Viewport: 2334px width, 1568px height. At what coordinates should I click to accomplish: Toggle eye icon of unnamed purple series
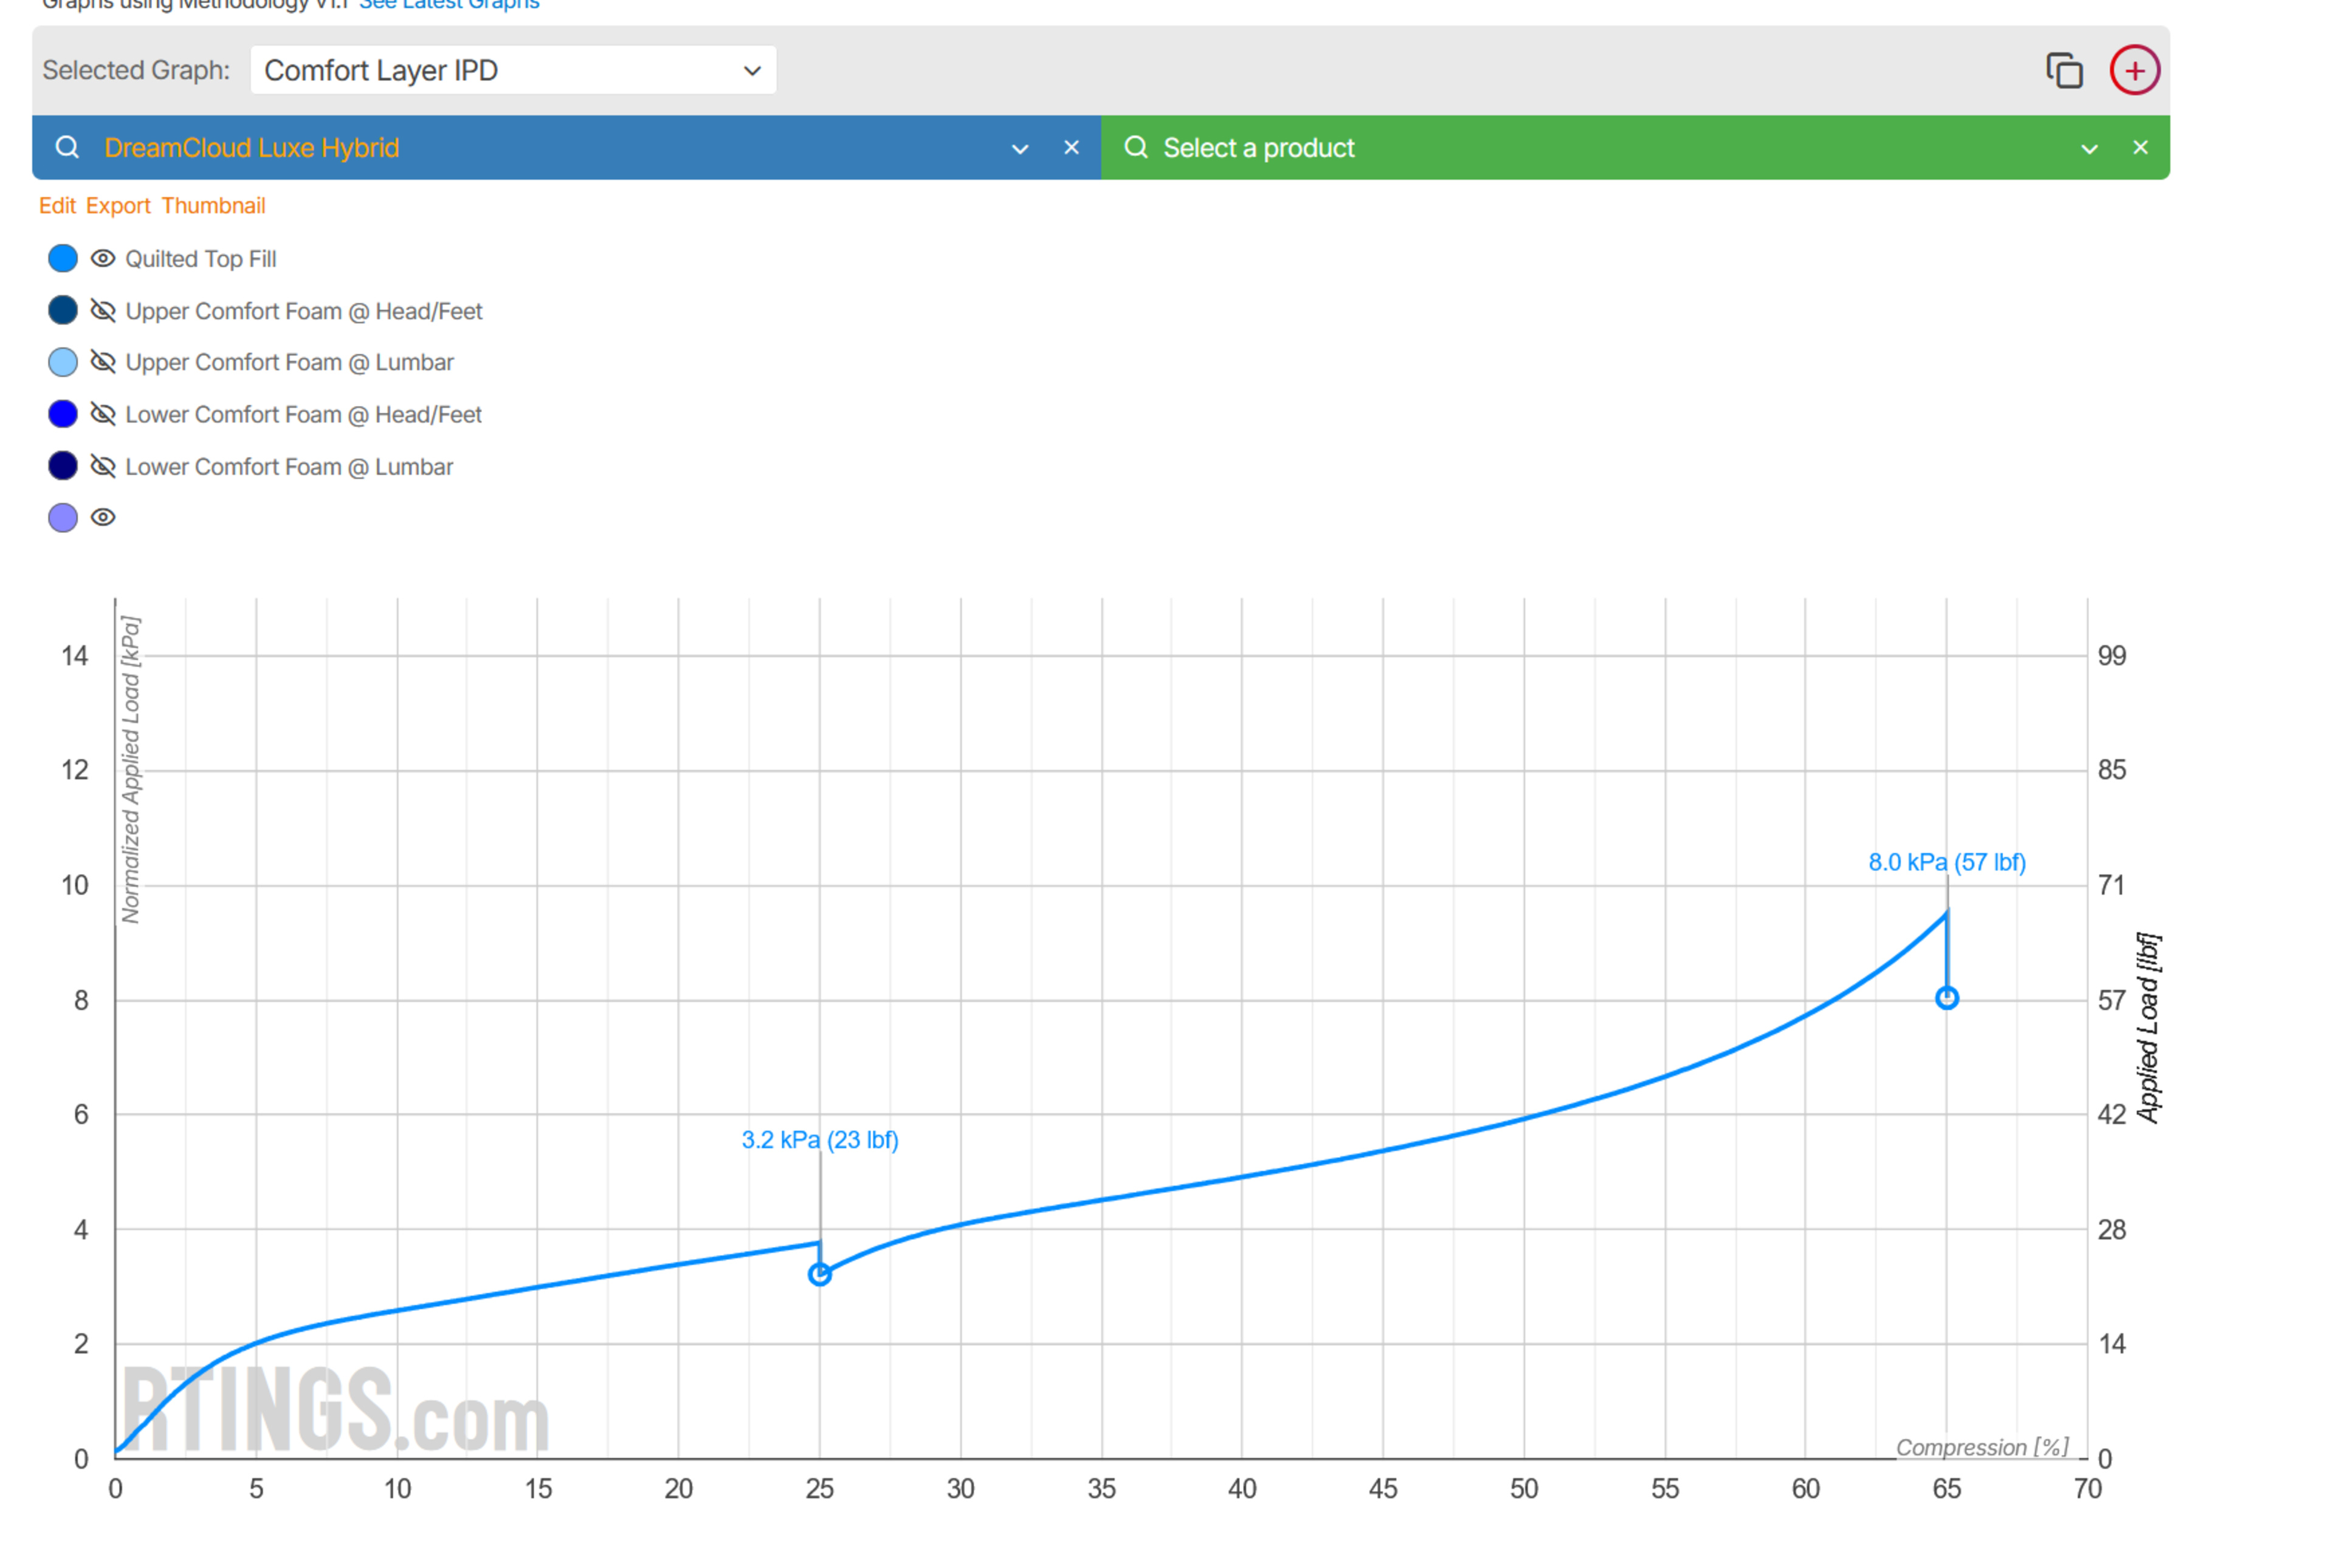coord(103,518)
